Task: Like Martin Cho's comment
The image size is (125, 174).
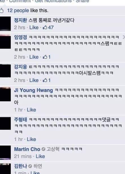Action: click(x=40, y=156)
